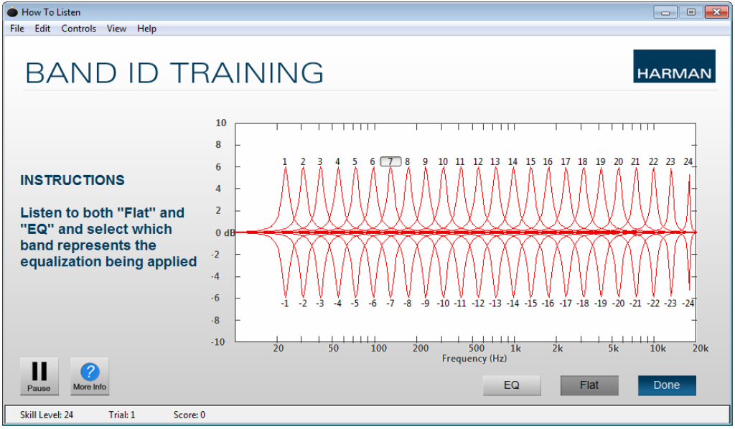Click the app icon in title bar
The width and height of the screenshot is (735, 429).
coord(12,12)
